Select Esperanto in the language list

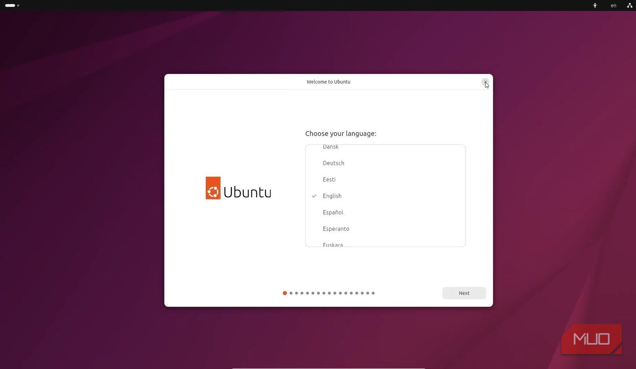tap(385, 229)
